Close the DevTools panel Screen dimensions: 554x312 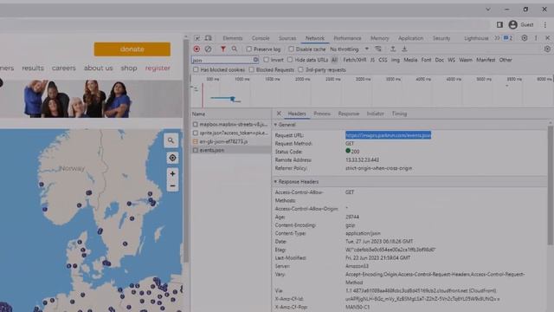(x=548, y=38)
